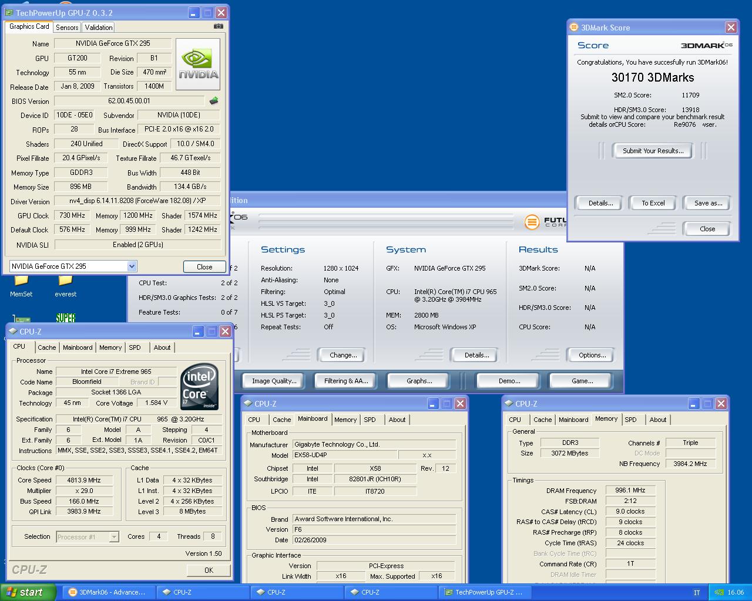Click the Core Speed value 4813.9 MHz
The height and width of the screenshot is (601, 752).
(x=84, y=480)
